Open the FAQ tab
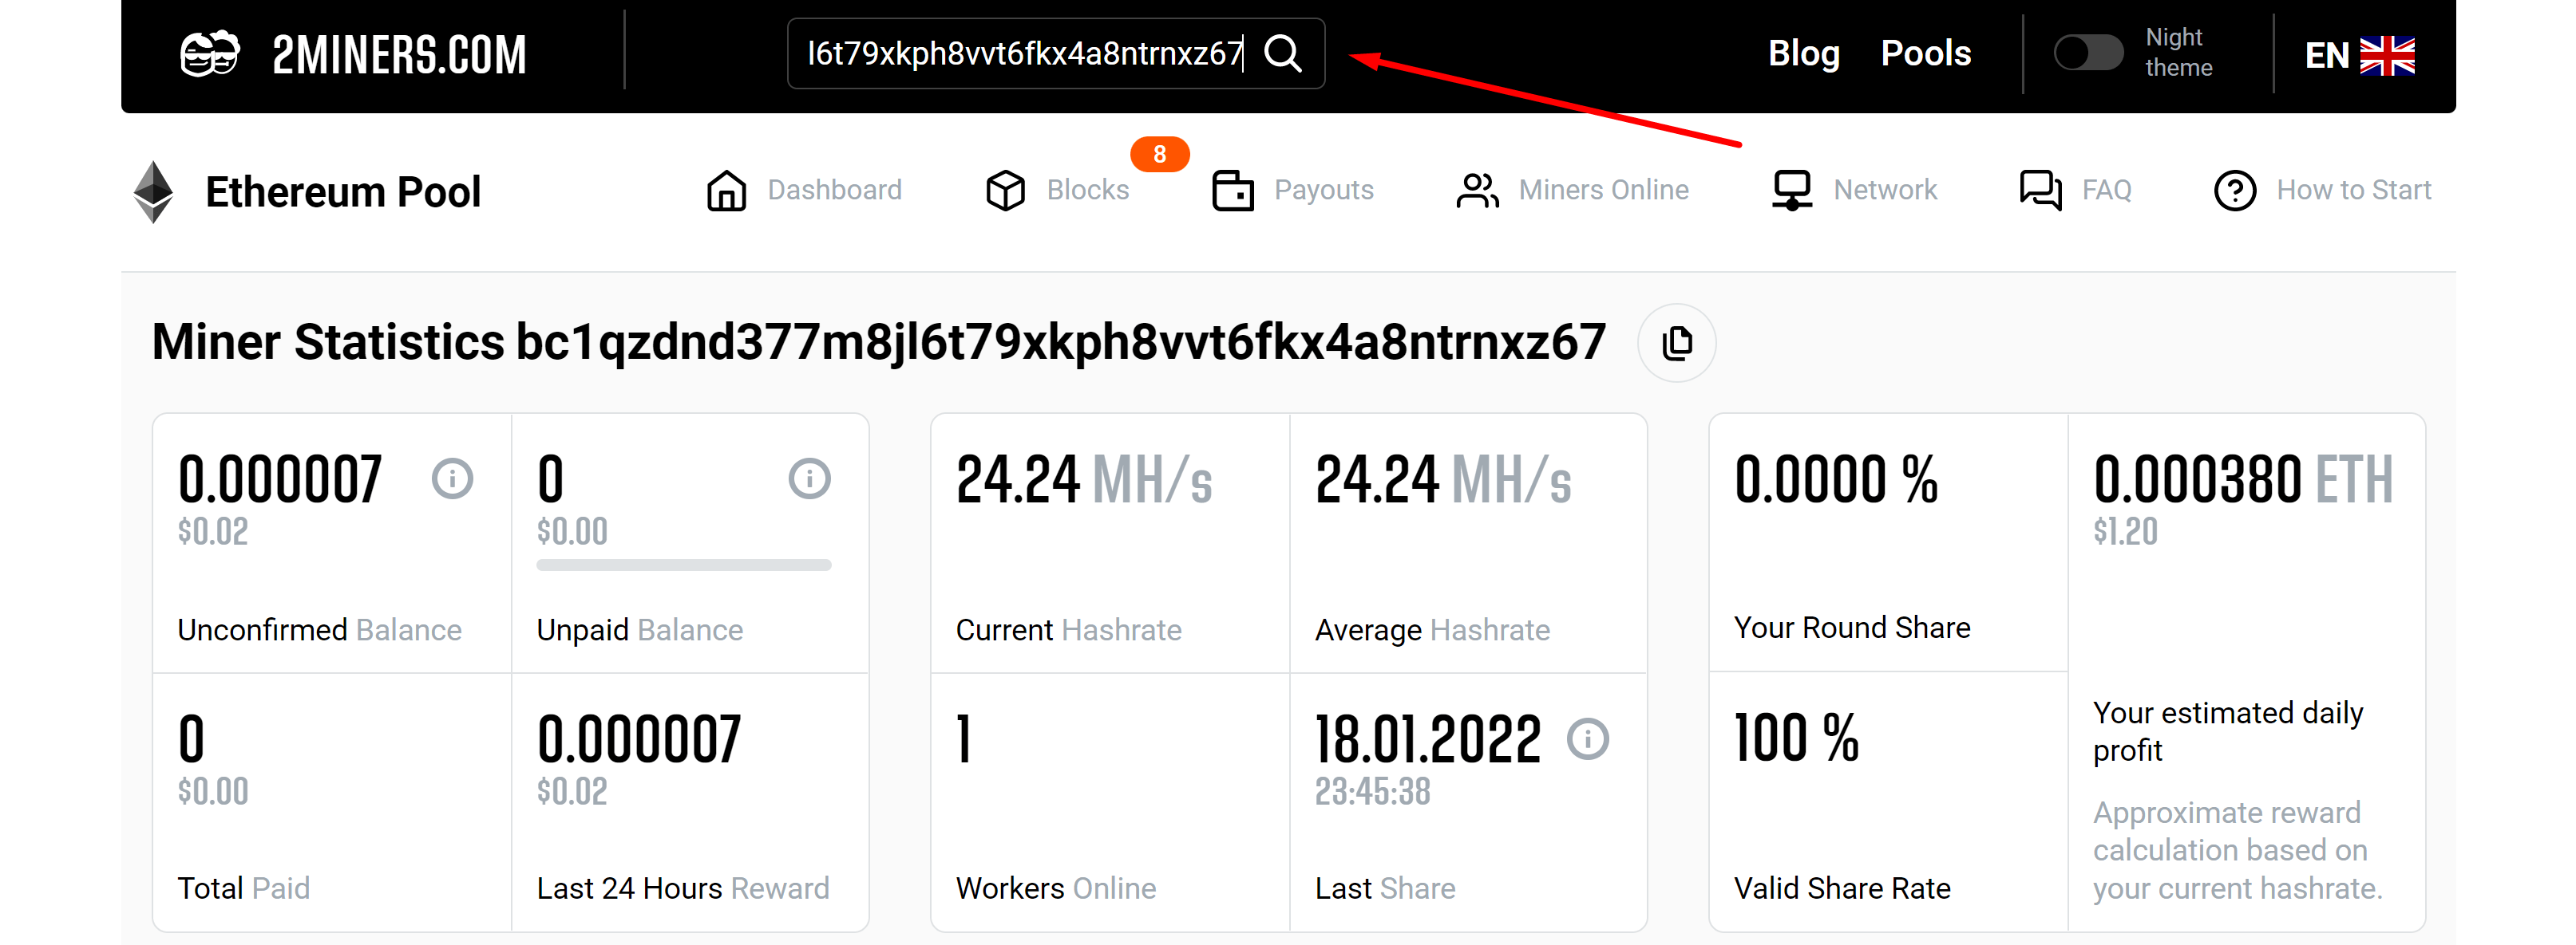 click(x=2105, y=190)
